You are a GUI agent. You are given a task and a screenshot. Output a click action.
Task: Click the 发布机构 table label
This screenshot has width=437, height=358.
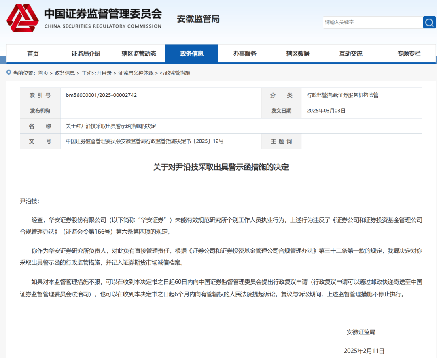tap(40, 111)
